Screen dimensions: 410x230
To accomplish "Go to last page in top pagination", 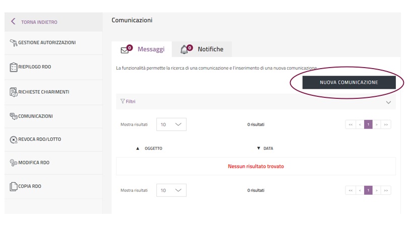I will [x=386, y=125].
